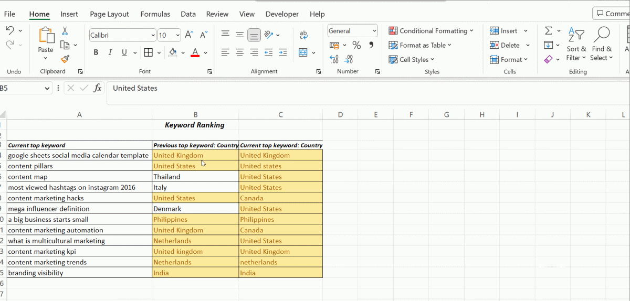Click the Increase Font Size icon
Viewport: 630px width, 301px height.
189,35
